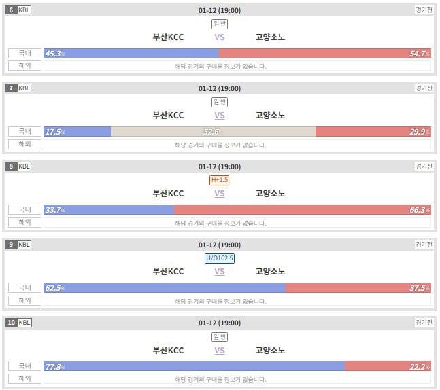Select the H+1.5 handicap badge

pos(219,180)
